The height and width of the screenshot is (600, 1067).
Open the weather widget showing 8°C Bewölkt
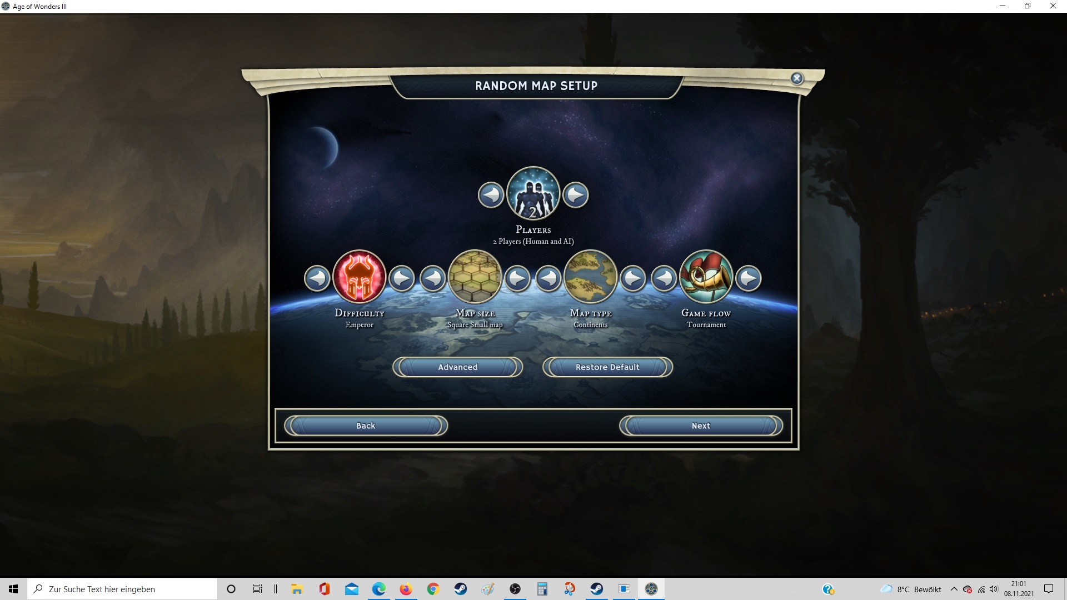(x=911, y=589)
